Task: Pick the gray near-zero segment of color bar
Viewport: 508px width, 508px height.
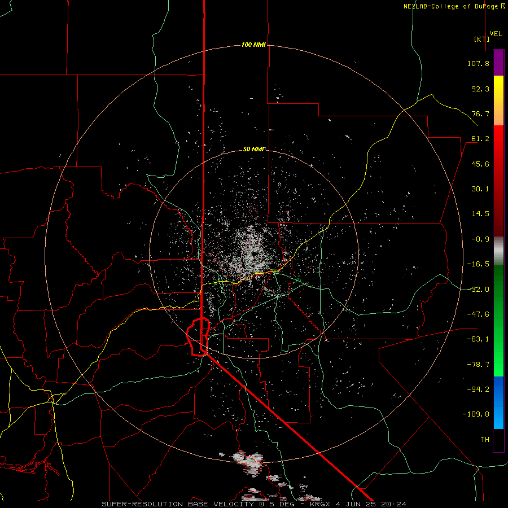Action: pyautogui.click(x=498, y=251)
